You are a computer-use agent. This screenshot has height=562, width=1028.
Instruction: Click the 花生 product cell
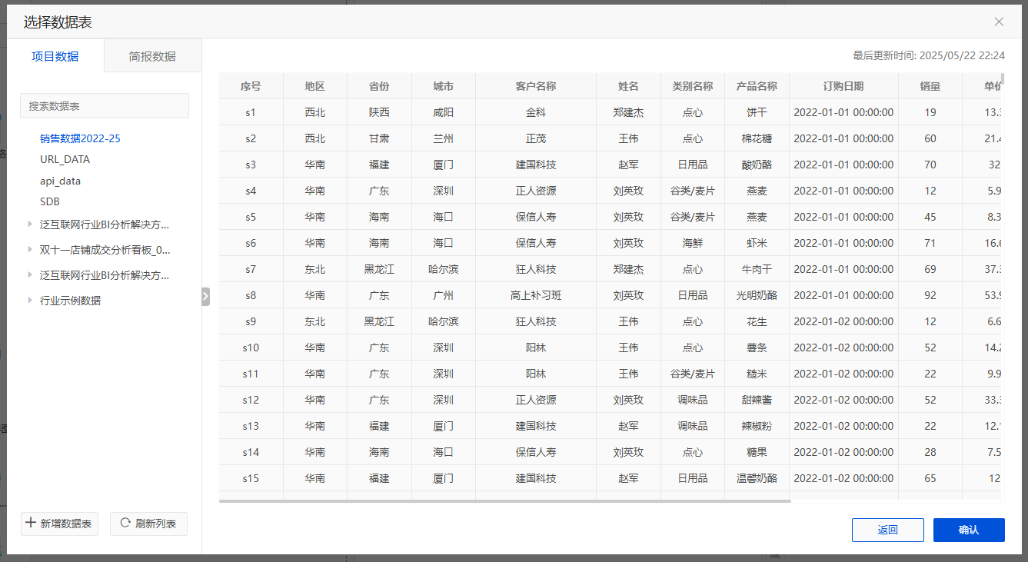[757, 321]
